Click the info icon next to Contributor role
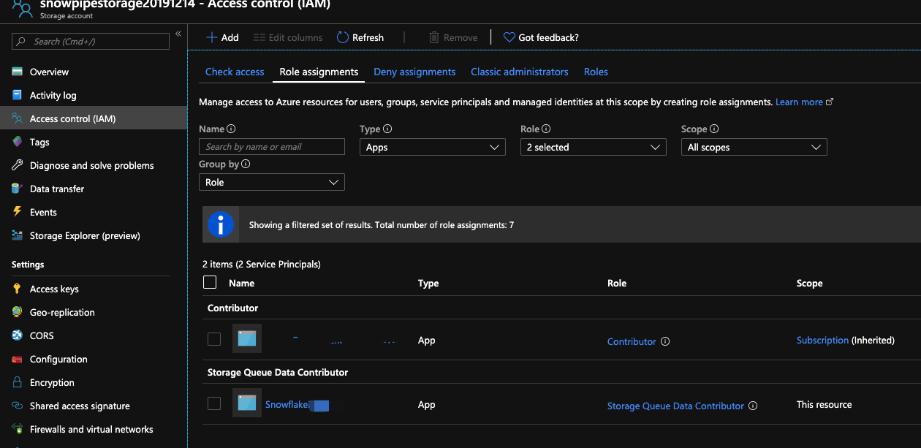921x448 pixels. click(x=665, y=341)
